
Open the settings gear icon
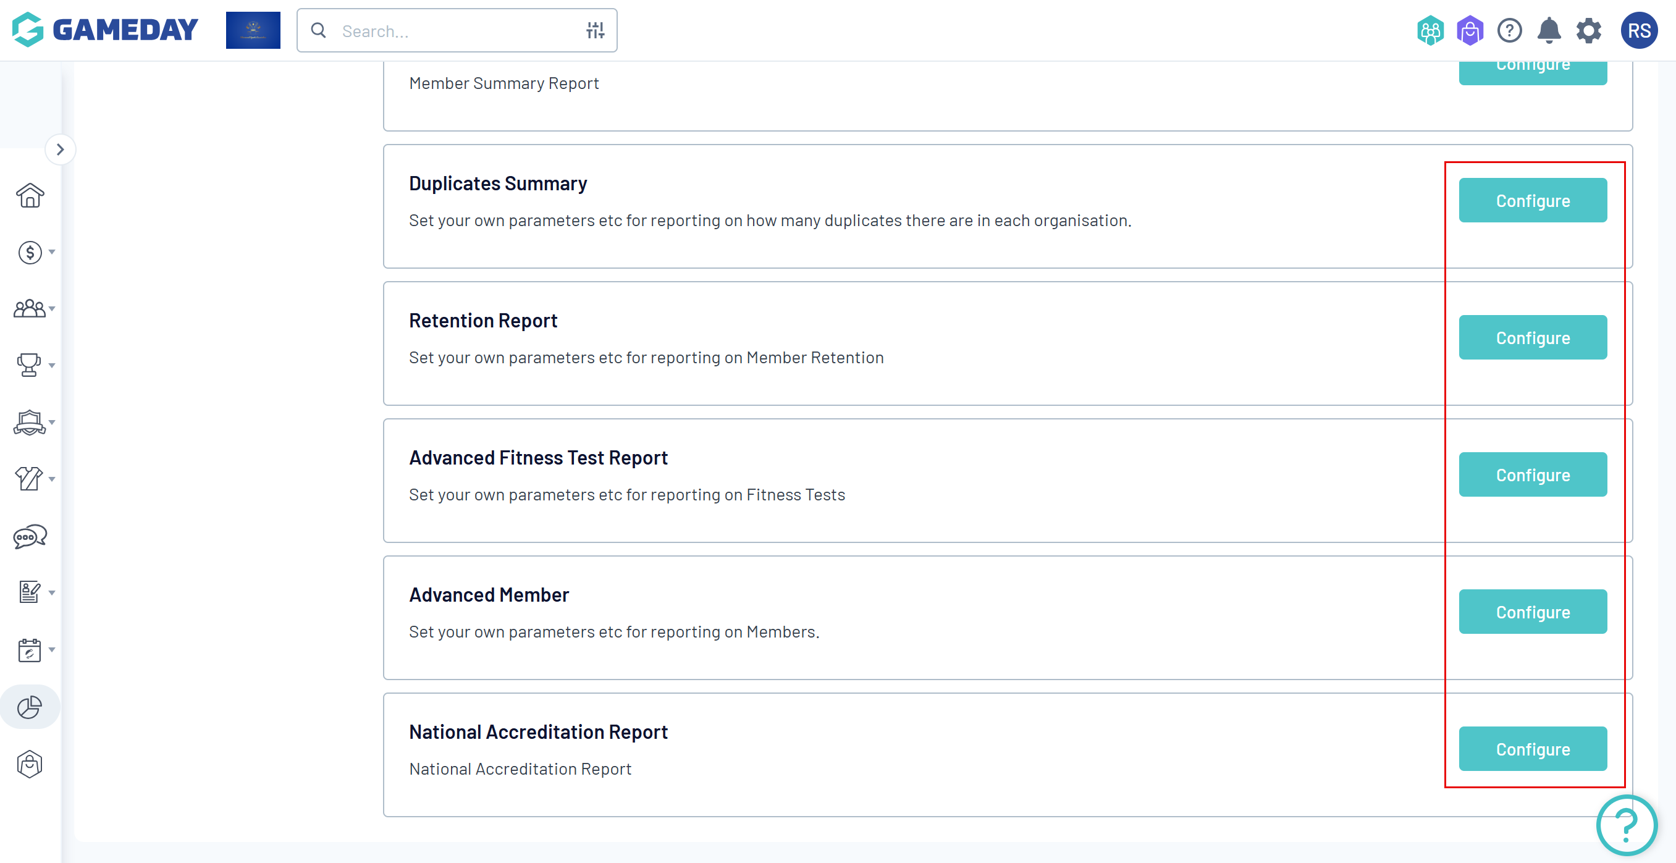tap(1588, 31)
